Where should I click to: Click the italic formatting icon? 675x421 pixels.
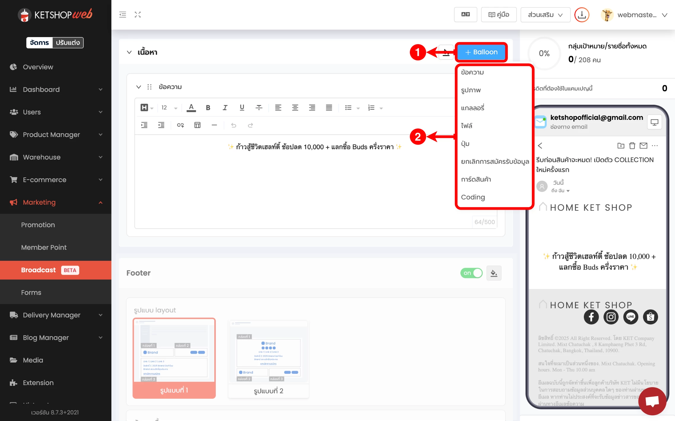(225, 108)
